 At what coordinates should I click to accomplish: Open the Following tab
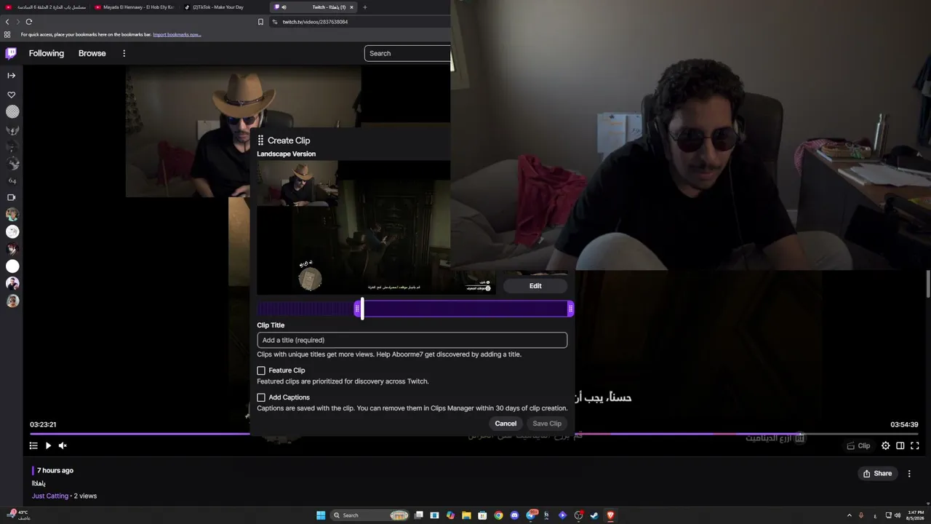click(47, 53)
